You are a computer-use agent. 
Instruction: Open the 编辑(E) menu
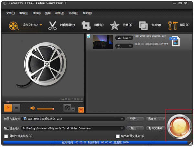point(24,13)
